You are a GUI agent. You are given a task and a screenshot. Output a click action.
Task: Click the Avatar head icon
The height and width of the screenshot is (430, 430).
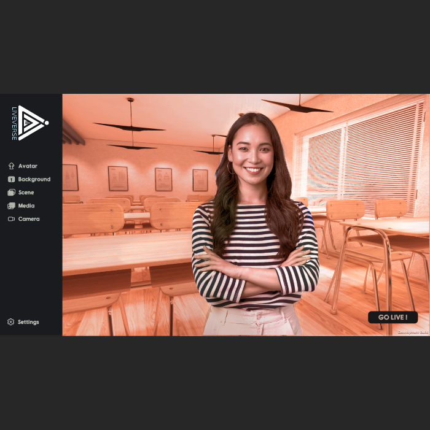pos(11,166)
